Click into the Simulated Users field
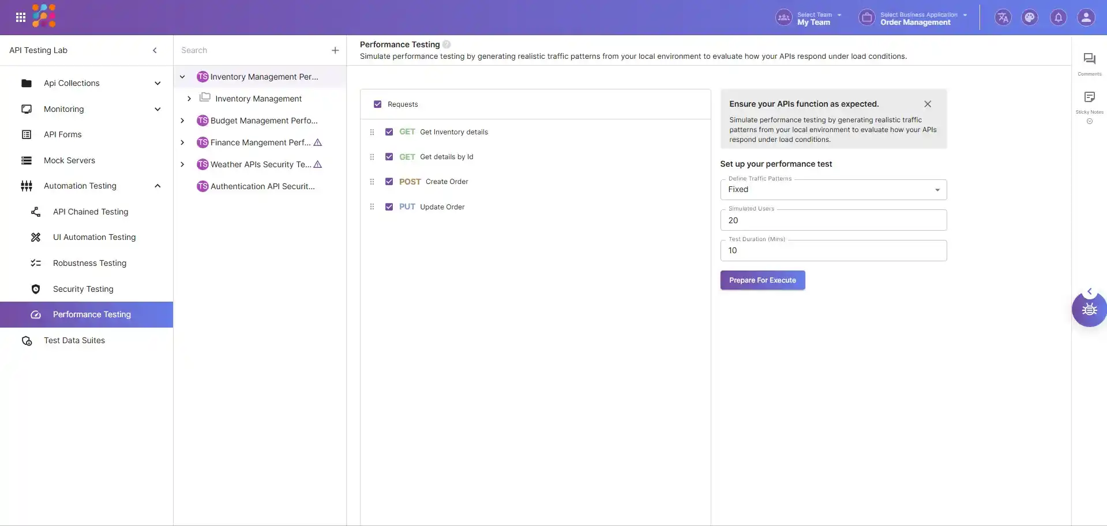This screenshot has width=1107, height=526. pyautogui.click(x=833, y=220)
